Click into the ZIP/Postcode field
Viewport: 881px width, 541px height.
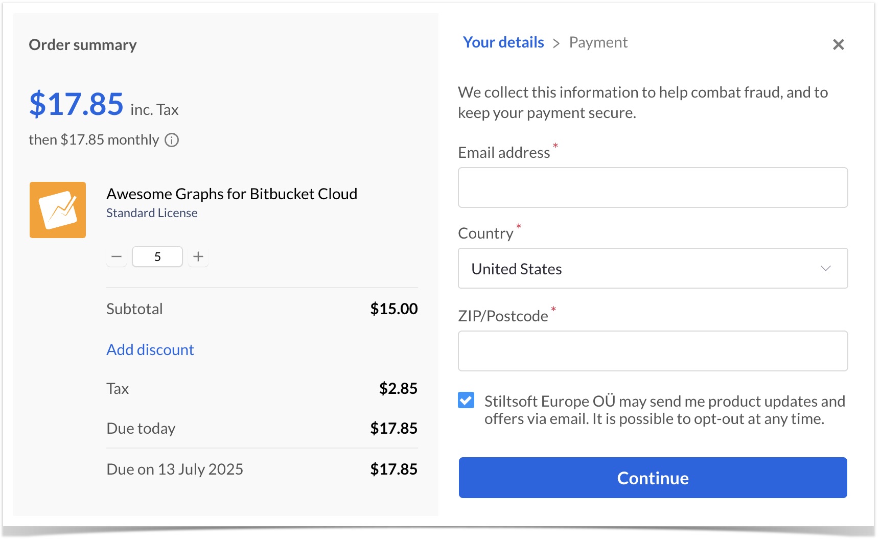653,351
